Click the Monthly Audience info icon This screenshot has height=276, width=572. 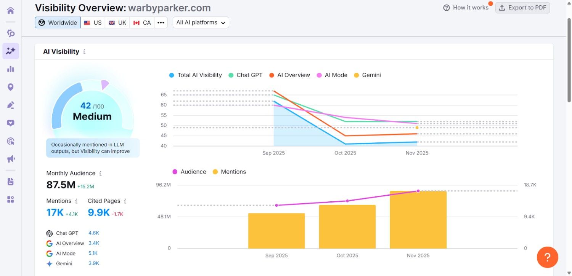[100, 173]
